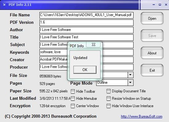Maximize the PDF Info window

[x=160, y=5]
